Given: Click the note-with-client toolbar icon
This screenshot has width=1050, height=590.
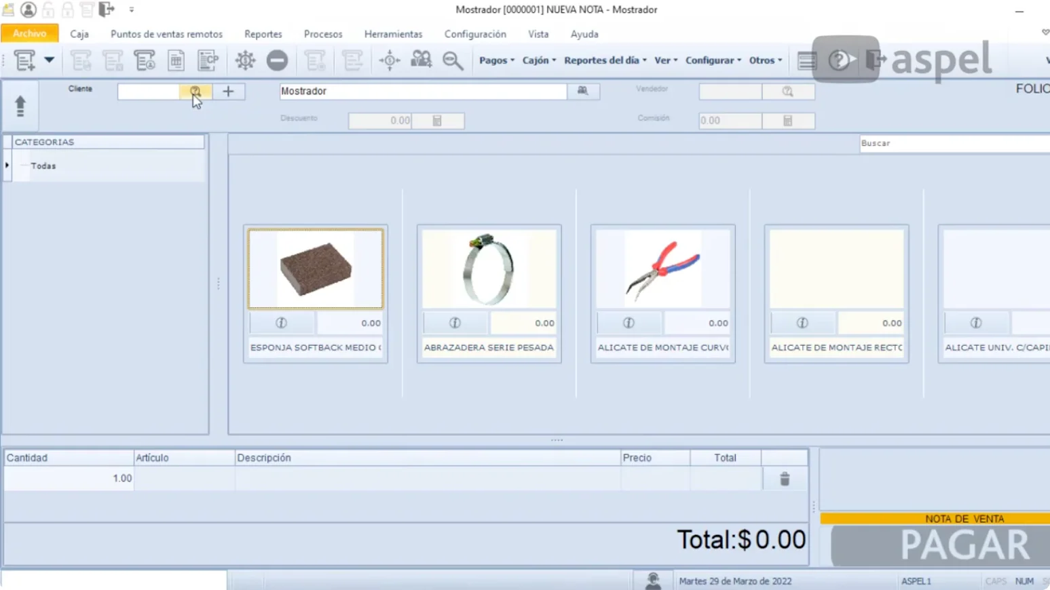Looking at the screenshot, I should 145,60.
